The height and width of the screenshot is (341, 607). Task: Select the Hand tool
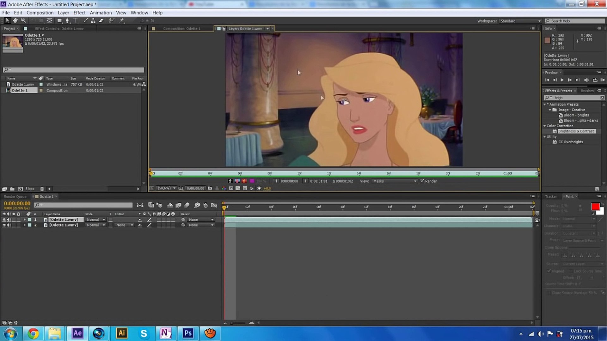(15, 21)
